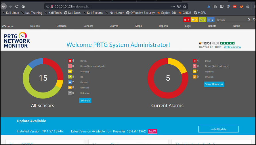
Task: Click the Warning icon in All Sensors legend
Action: point(70,71)
